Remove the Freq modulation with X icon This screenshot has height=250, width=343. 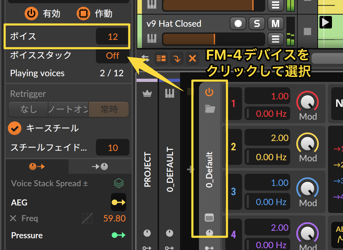[x=13, y=218]
